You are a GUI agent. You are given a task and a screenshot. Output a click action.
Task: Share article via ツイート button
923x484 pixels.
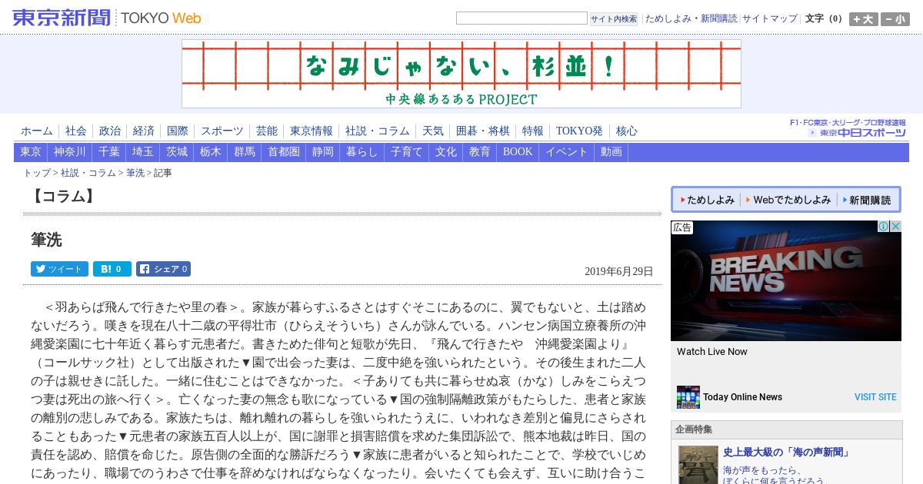click(x=59, y=269)
